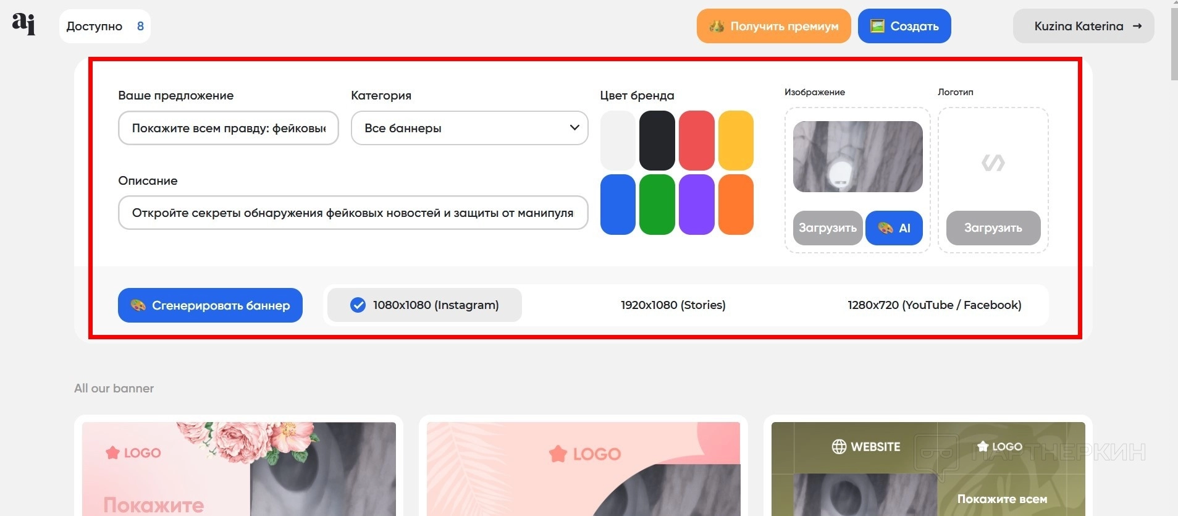Image resolution: width=1178 pixels, height=516 pixels.
Task: Select the 1080x1080 (Instagram) size option
Action: pos(424,305)
